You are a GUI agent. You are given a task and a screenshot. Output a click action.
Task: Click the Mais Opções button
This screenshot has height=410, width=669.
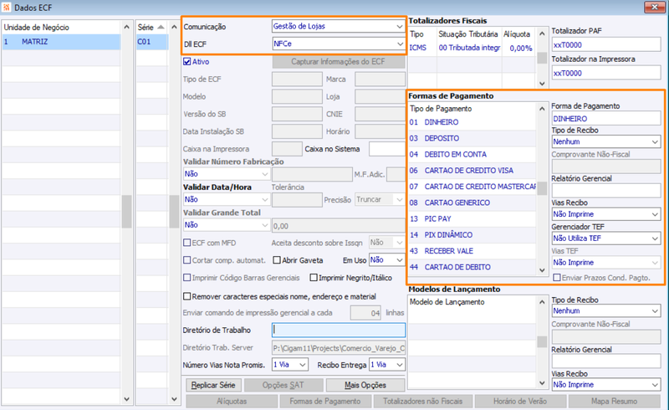(x=365, y=385)
